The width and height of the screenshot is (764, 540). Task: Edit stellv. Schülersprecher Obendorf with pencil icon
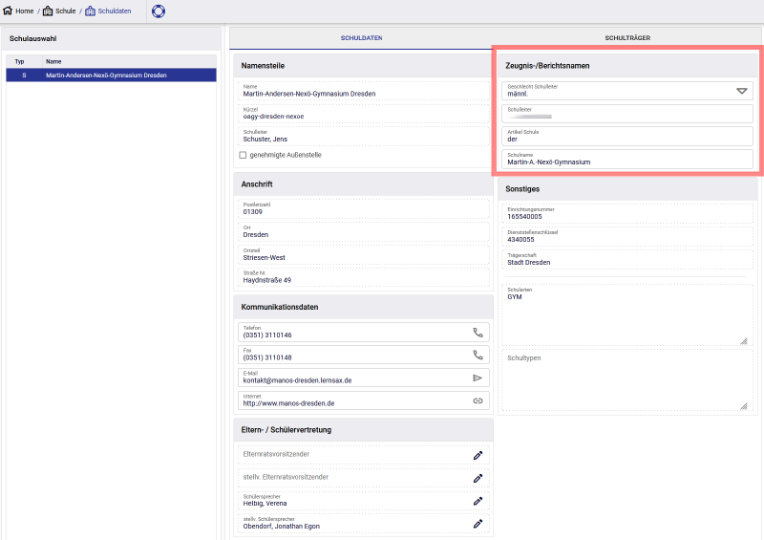478,523
